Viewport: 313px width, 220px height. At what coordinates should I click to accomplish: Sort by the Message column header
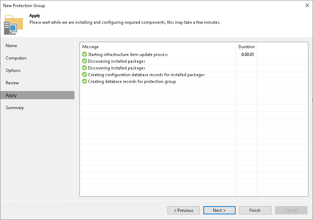click(x=158, y=47)
